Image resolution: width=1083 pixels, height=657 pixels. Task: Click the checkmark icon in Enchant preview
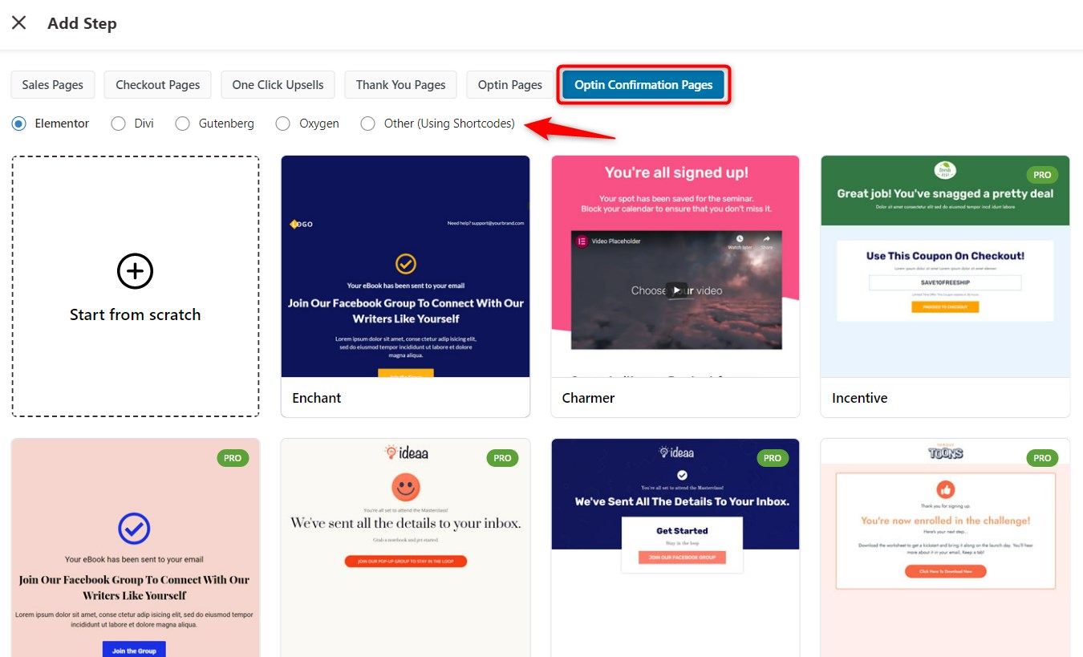(x=405, y=265)
